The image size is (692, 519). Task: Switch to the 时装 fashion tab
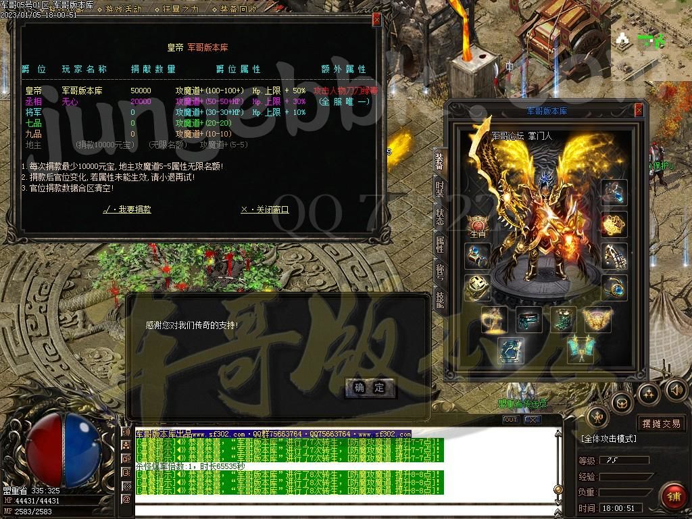tap(439, 189)
